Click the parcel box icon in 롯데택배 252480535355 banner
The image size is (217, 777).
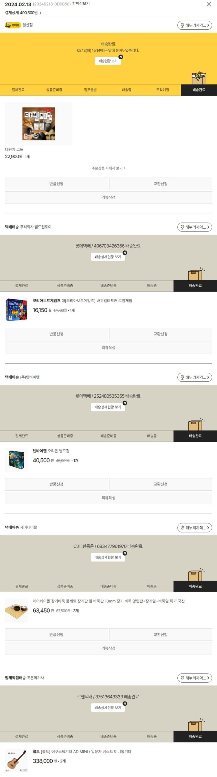[196, 424]
